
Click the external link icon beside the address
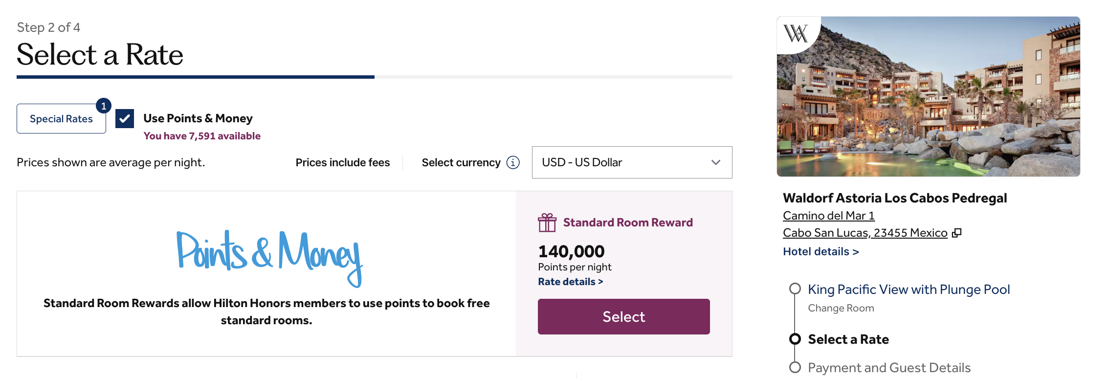(957, 233)
